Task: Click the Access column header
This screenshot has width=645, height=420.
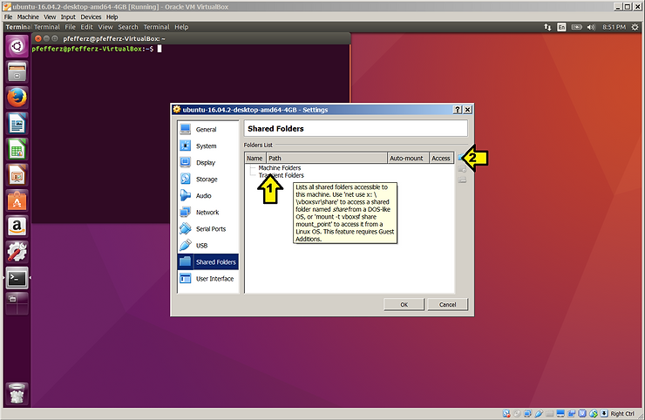Action: pos(441,158)
